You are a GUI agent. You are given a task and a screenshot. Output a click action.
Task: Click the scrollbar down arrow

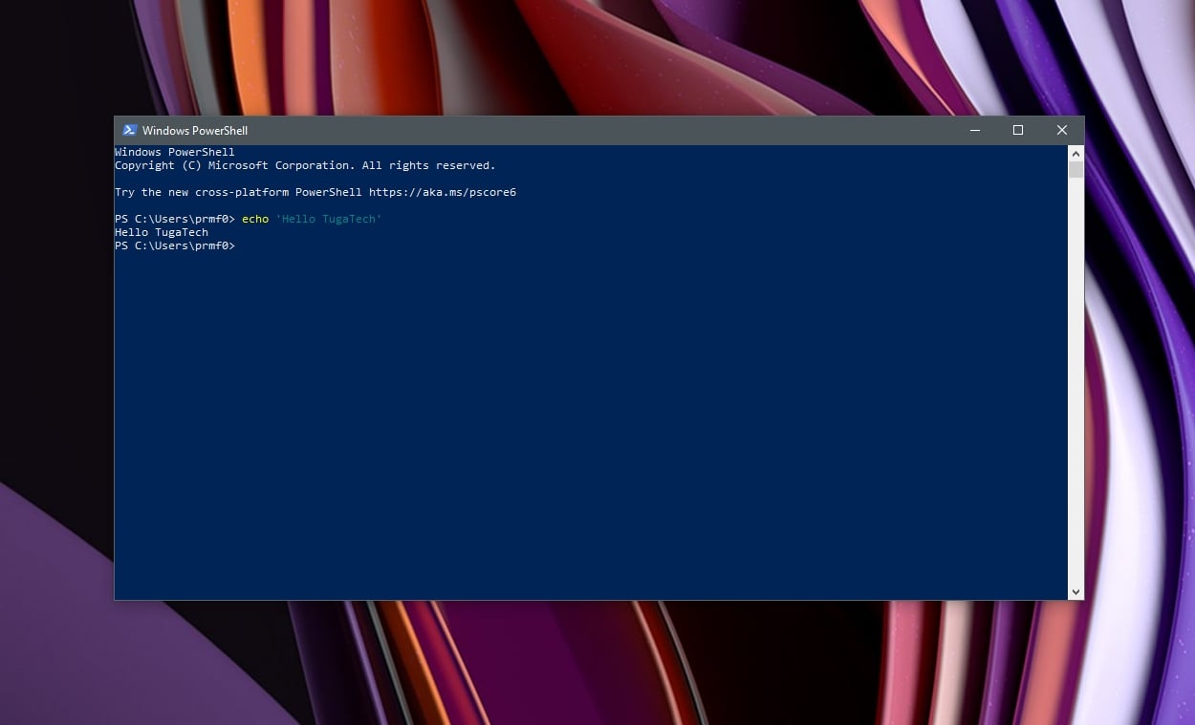point(1075,591)
